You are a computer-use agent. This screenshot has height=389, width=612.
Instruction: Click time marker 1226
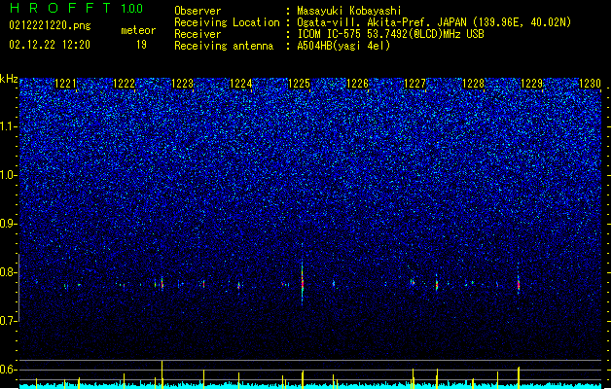tap(357, 84)
